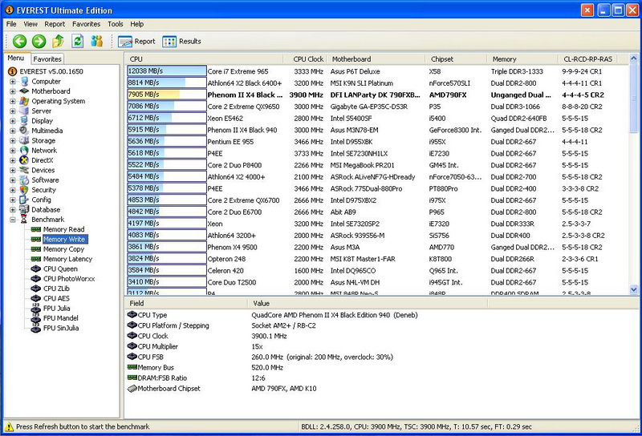This screenshot has height=436, width=642.
Task: Expand the Display tree node
Action: pos(13,121)
